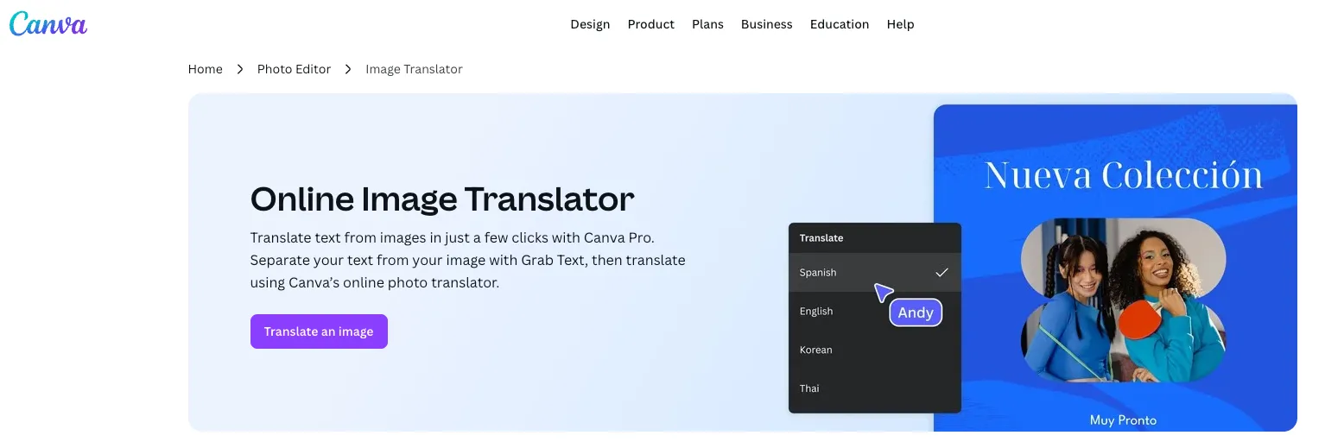Select Spanish in the Translate list

pyautogui.click(x=875, y=272)
